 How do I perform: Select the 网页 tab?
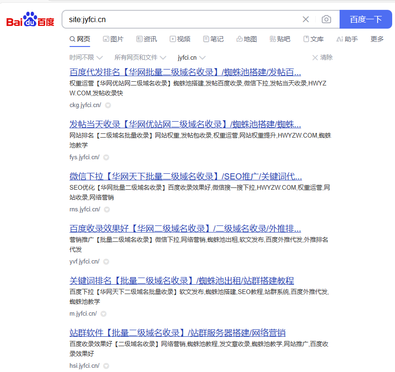(x=80, y=39)
